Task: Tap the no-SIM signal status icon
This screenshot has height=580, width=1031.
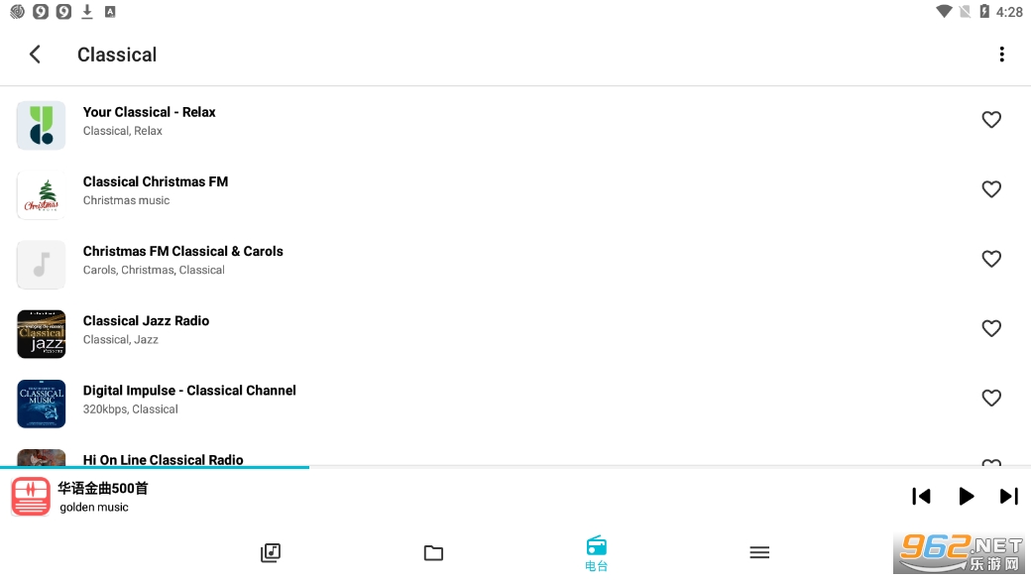Action: coord(965,11)
